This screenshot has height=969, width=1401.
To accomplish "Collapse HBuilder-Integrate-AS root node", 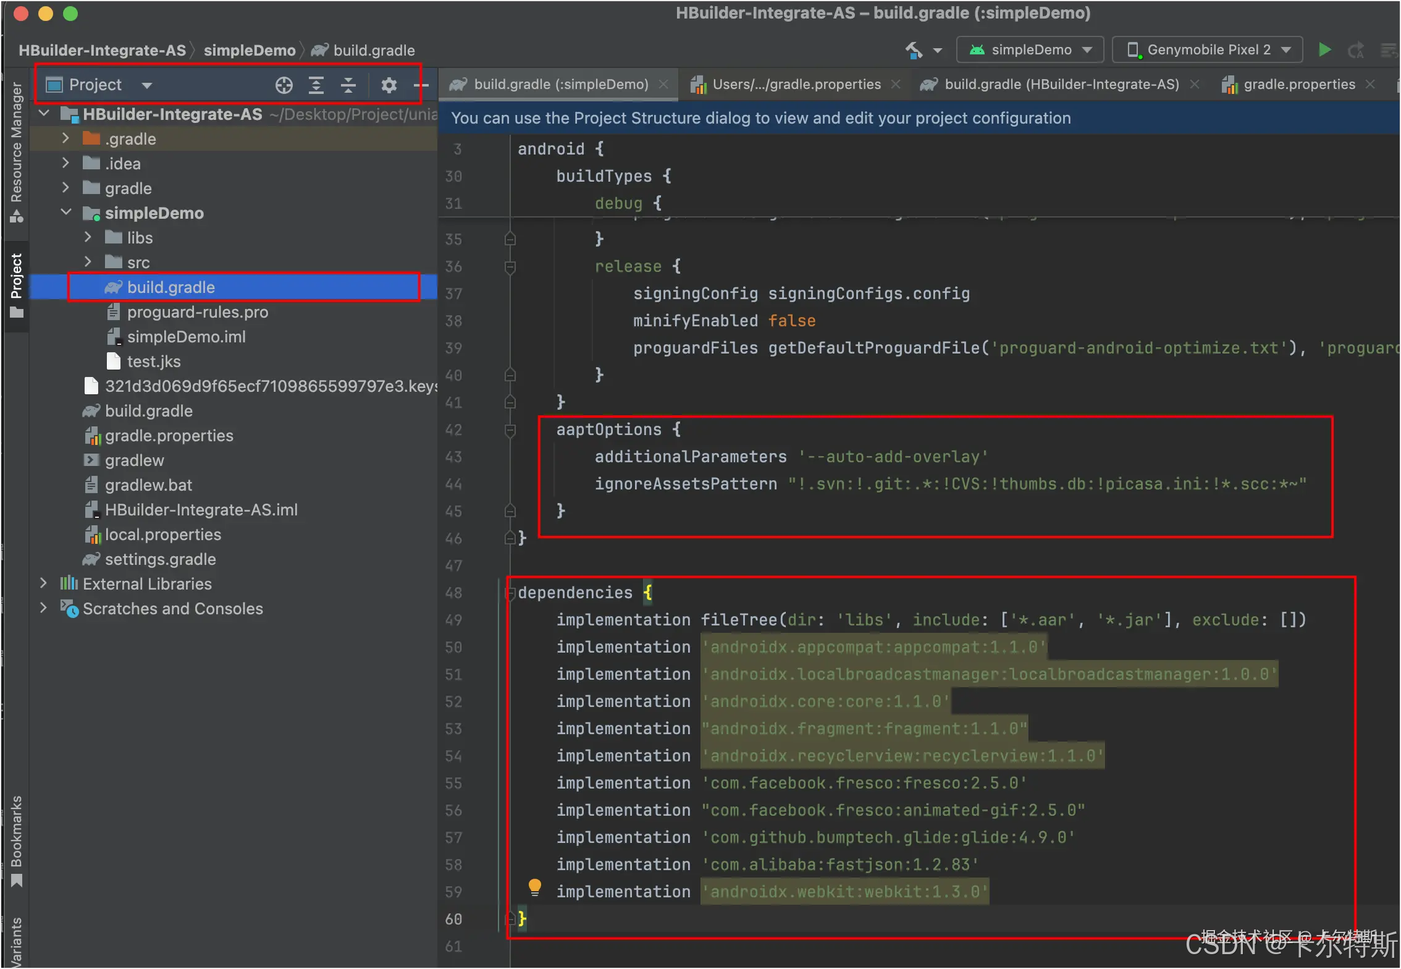I will click(44, 114).
